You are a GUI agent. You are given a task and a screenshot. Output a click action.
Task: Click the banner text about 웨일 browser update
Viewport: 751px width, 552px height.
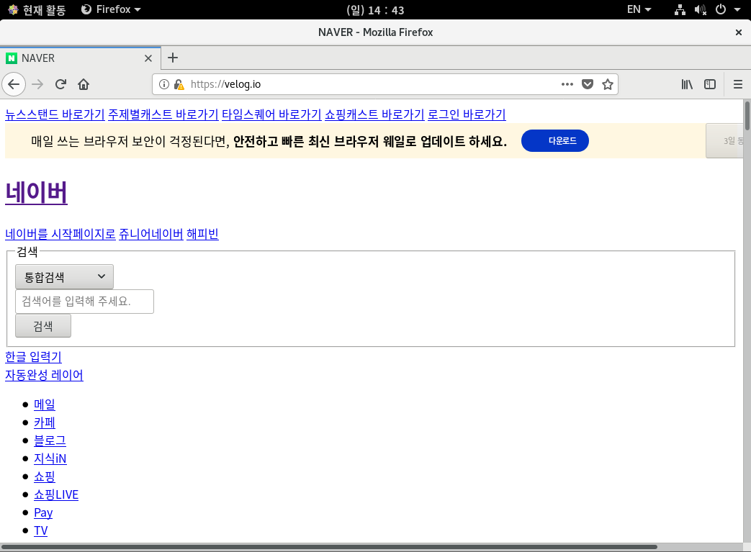pyautogui.click(x=269, y=141)
